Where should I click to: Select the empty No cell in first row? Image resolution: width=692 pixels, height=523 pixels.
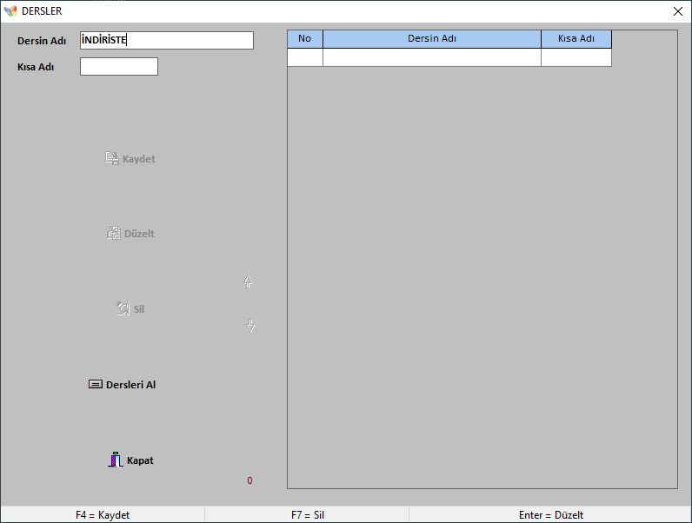[305, 57]
